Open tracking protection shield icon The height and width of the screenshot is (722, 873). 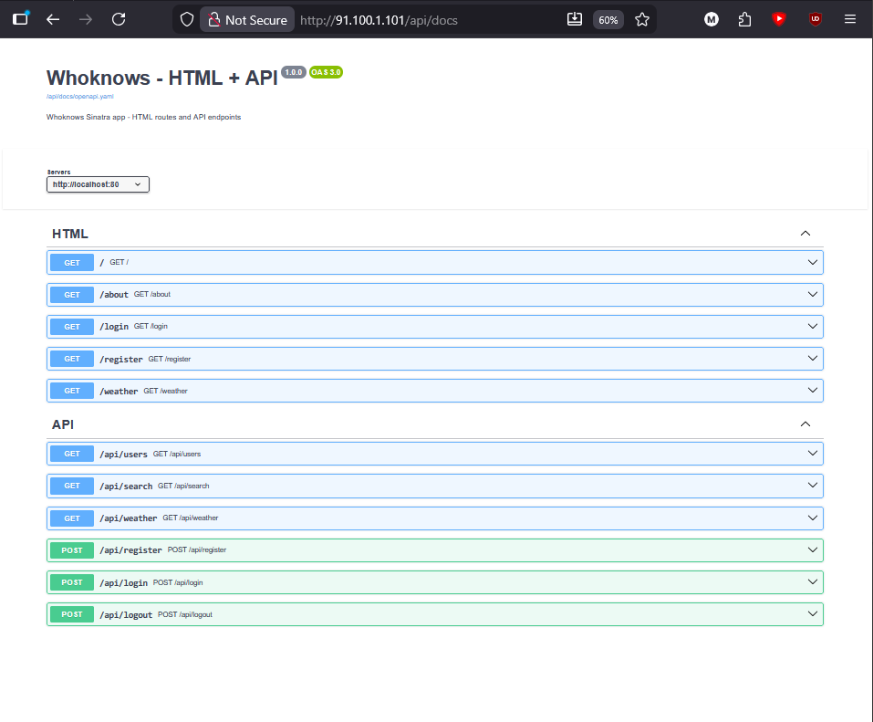[186, 19]
